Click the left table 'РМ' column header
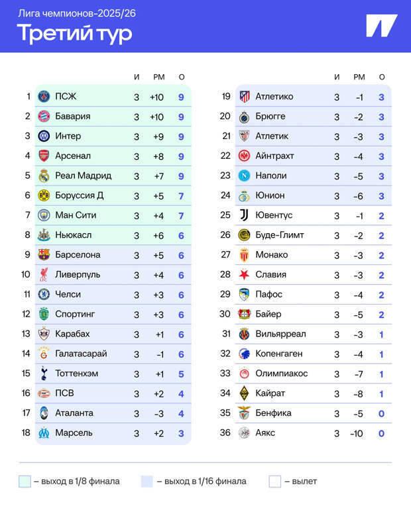411x506 pixels. point(159,77)
